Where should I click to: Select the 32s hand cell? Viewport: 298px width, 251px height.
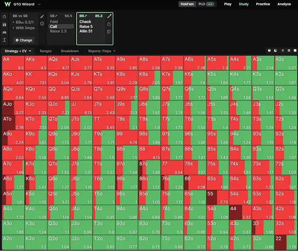pos(286,227)
